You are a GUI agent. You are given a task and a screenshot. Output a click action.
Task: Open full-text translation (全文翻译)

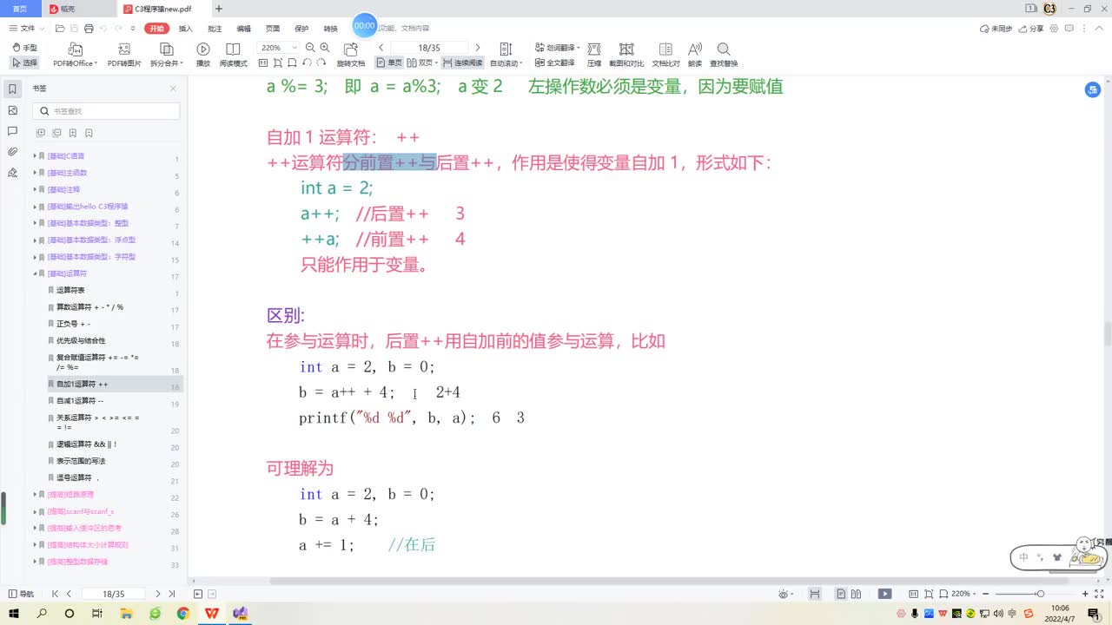tap(553, 62)
